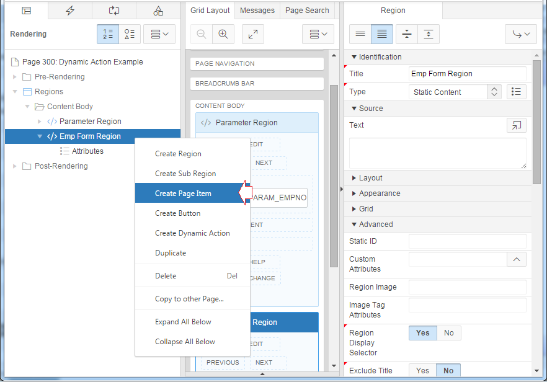Choose Copy to other Page menu entry
This screenshot has height=382, width=547.
(192, 299)
